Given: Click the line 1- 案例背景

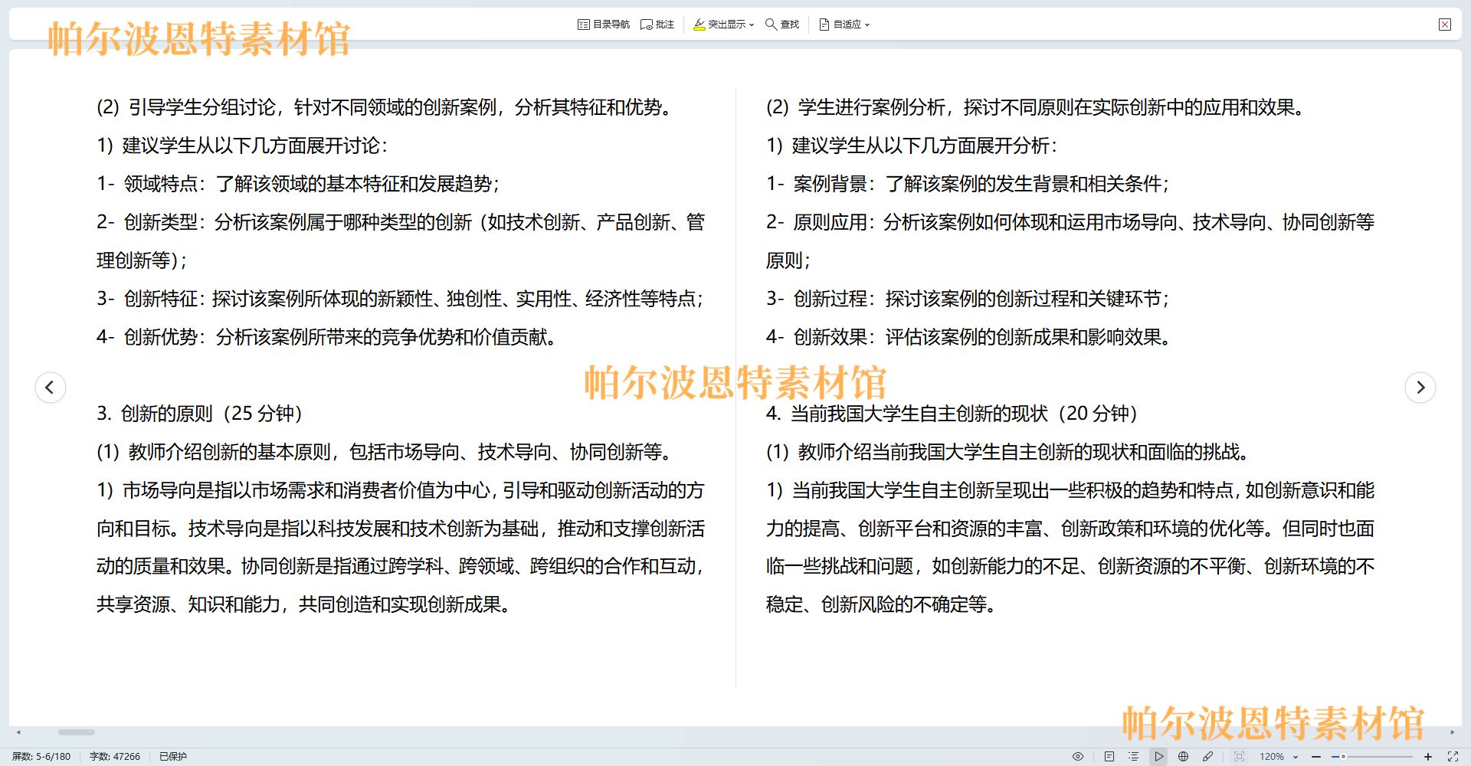Looking at the screenshot, I should [968, 184].
